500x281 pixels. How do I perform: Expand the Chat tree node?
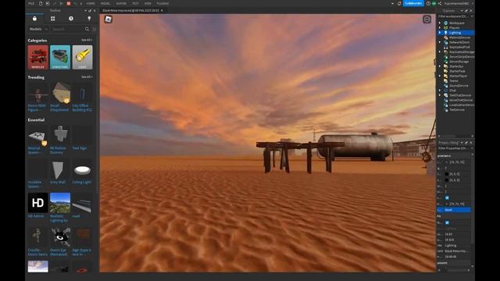pos(440,91)
